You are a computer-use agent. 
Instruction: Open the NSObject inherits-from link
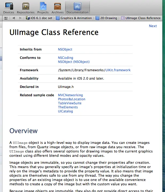65,49
